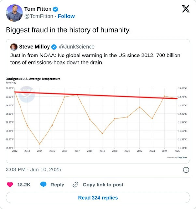Open Tom Fitton's profile picture
Viewport: 196px width, 209px height.
(x=14, y=12)
